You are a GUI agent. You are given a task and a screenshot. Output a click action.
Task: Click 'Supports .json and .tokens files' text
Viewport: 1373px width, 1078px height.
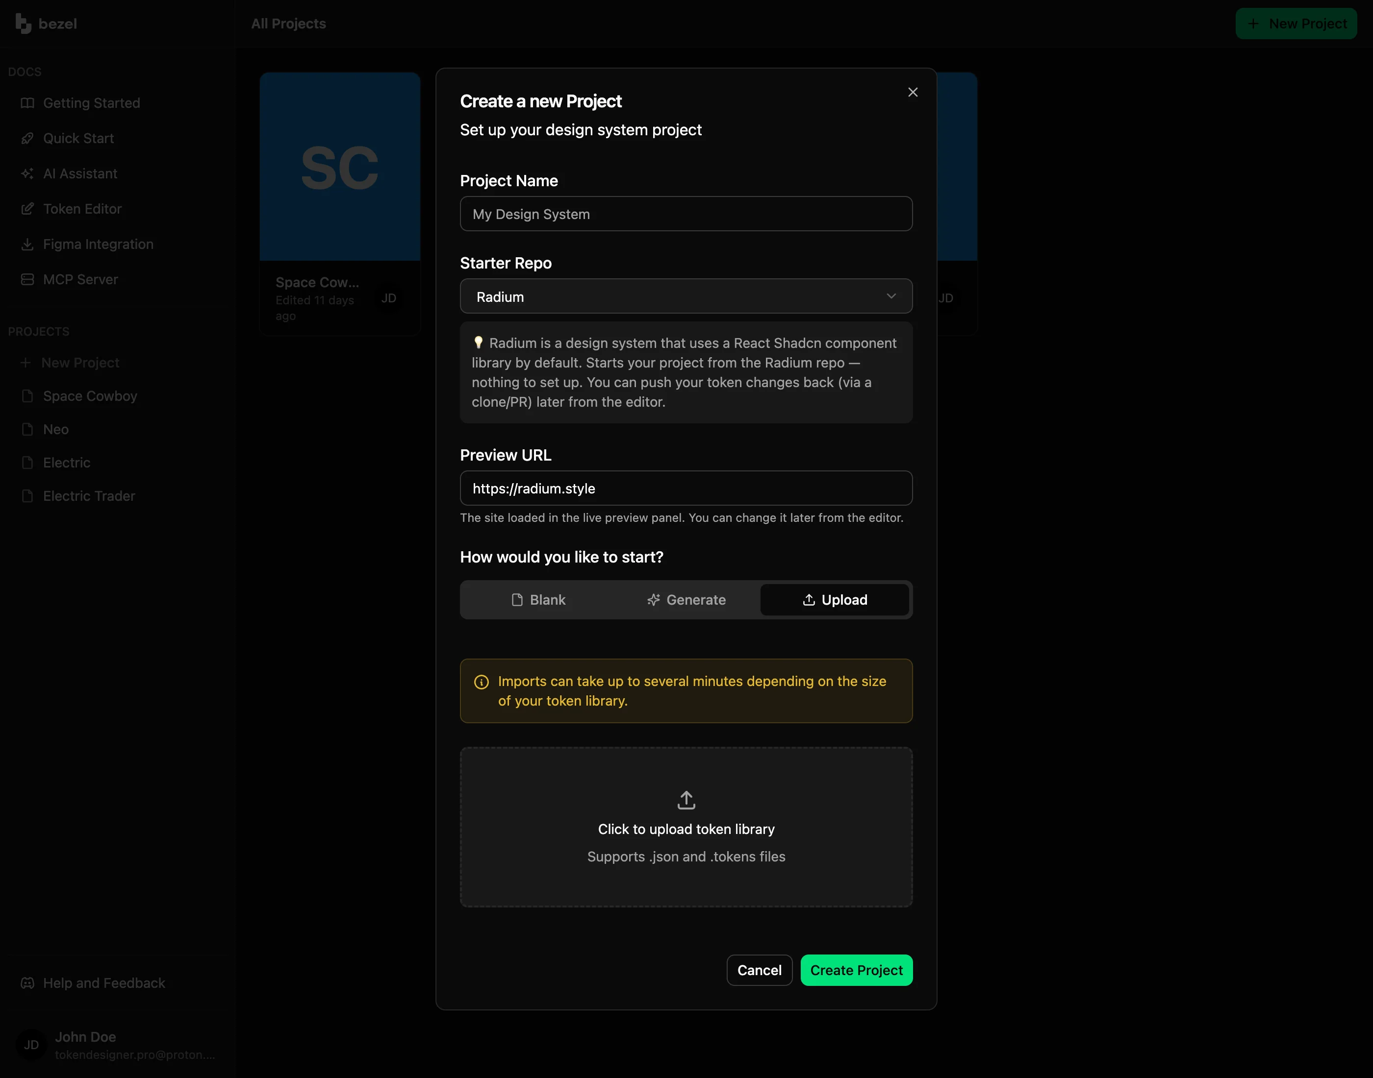coord(686,857)
